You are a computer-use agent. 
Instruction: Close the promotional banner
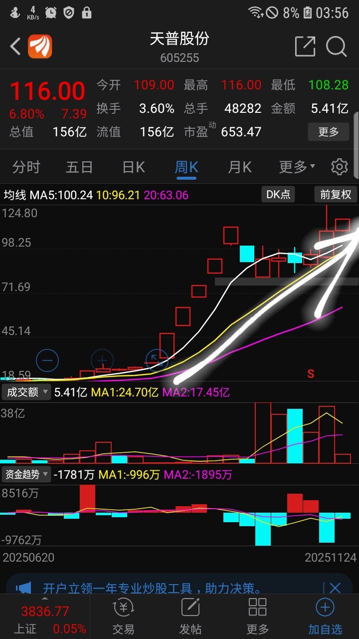335,588
